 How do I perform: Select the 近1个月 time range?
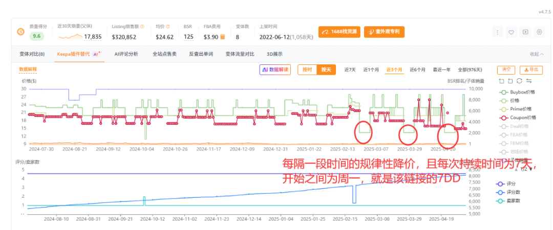pos(371,70)
